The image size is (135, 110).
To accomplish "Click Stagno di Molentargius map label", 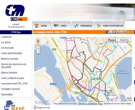I will tap(123, 72).
